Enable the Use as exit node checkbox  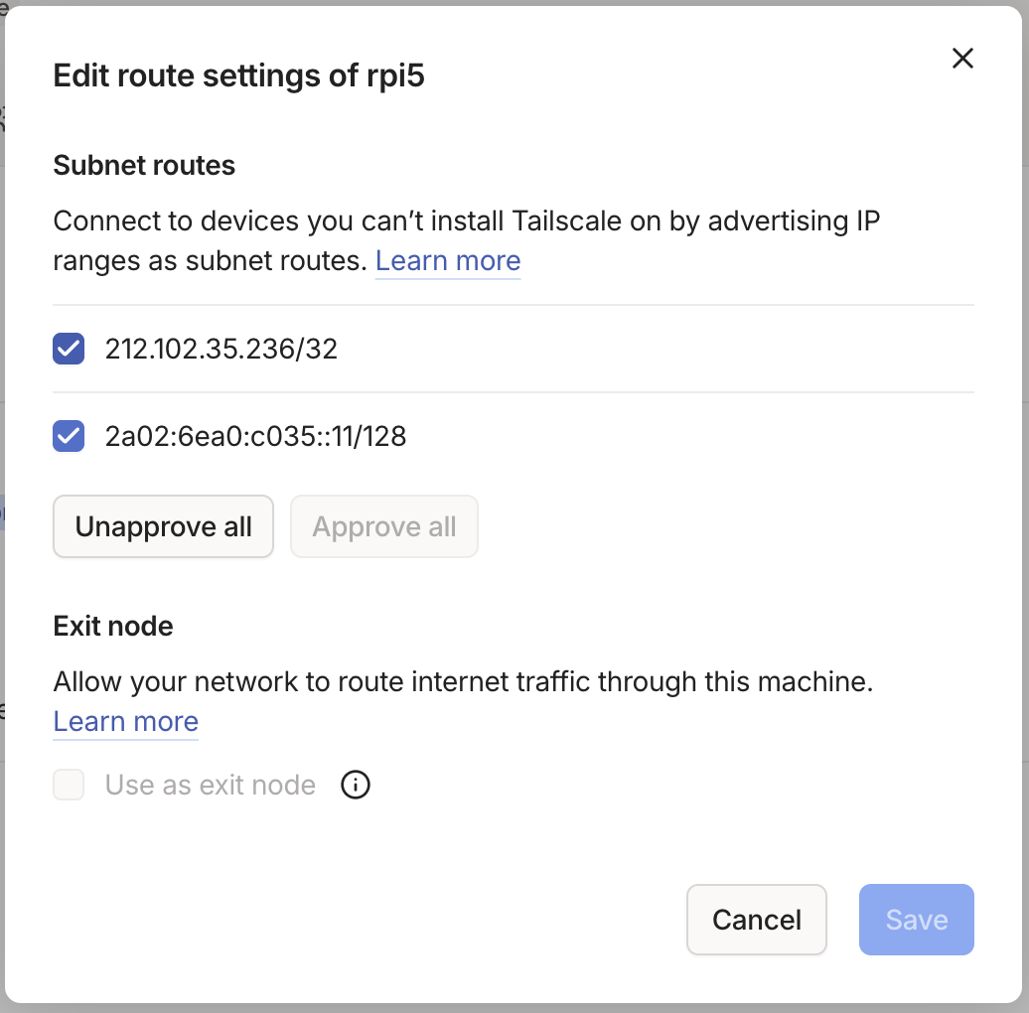coord(68,785)
